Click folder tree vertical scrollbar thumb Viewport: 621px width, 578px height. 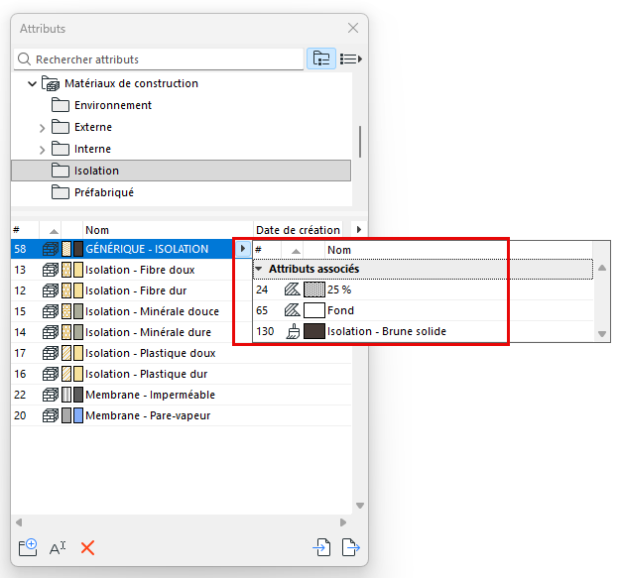(360, 142)
